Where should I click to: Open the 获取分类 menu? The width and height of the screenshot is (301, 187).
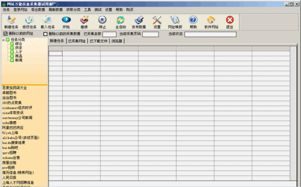click(73, 9)
